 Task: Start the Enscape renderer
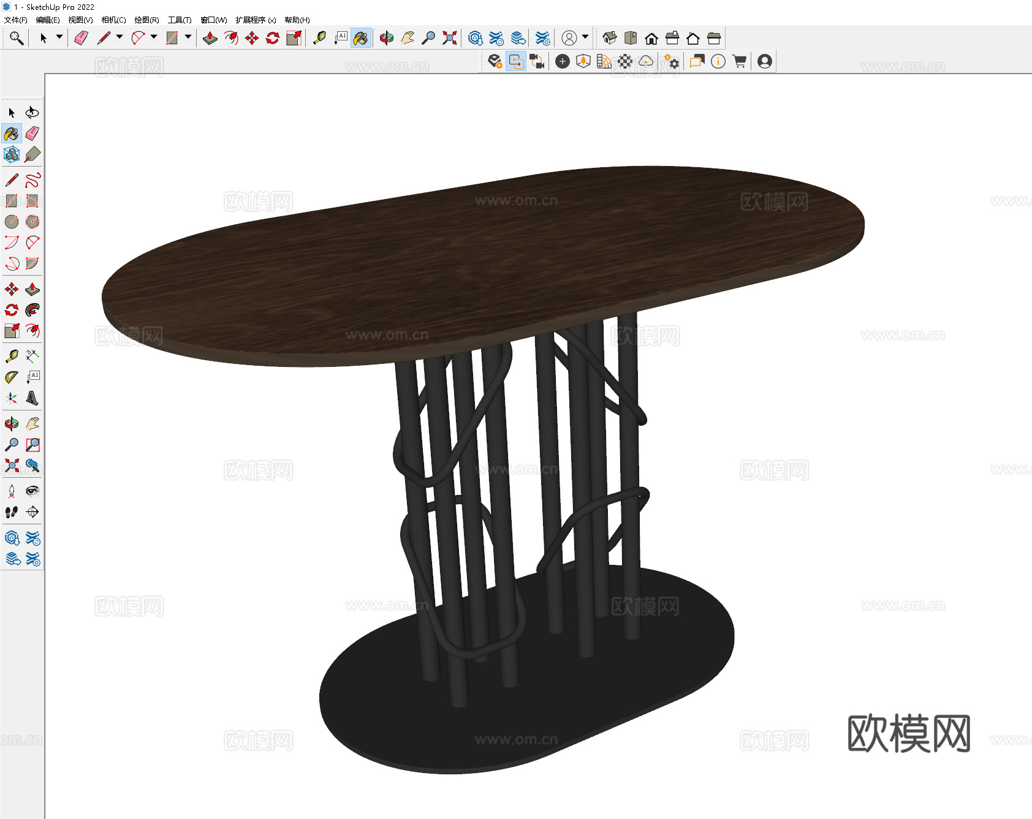point(495,61)
